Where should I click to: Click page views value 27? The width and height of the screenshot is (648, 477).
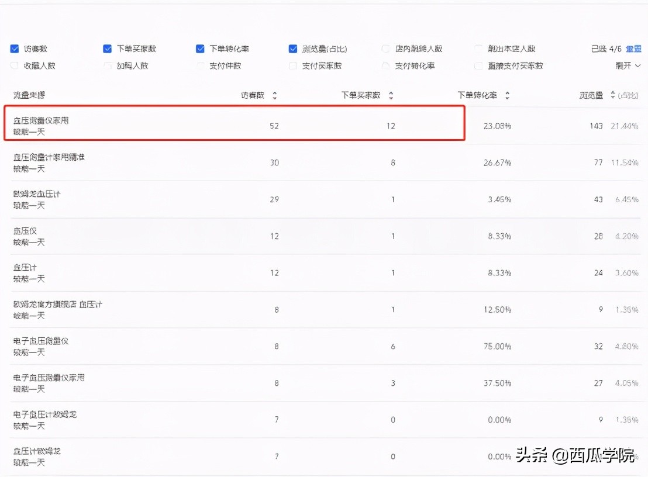click(598, 383)
